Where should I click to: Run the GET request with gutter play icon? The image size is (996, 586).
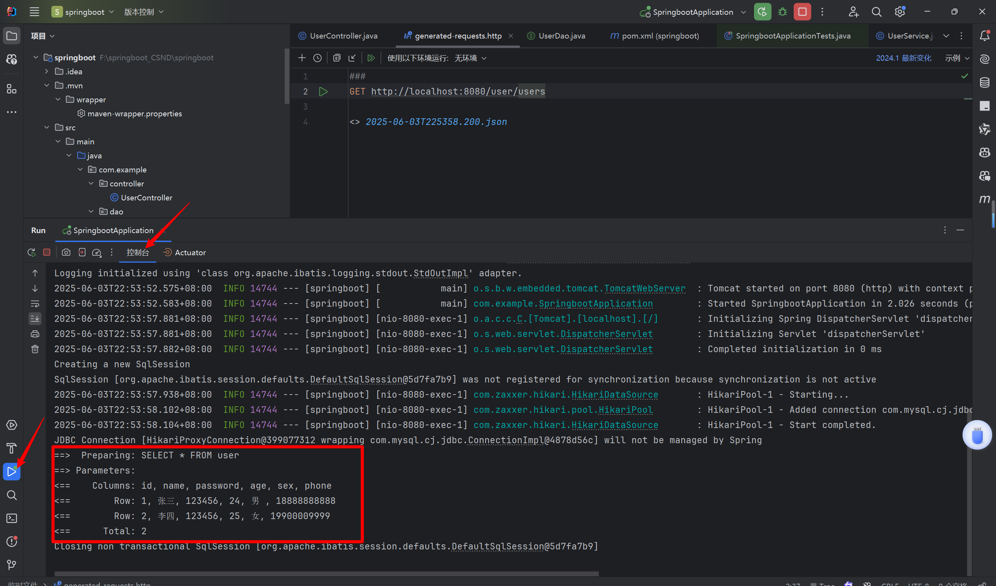[323, 92]
